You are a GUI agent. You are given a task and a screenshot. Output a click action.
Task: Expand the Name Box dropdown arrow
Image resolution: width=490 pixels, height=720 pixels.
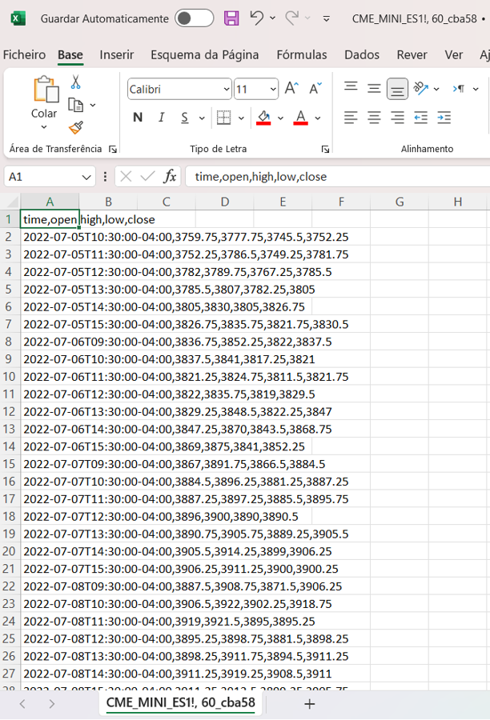pos(86,177)
